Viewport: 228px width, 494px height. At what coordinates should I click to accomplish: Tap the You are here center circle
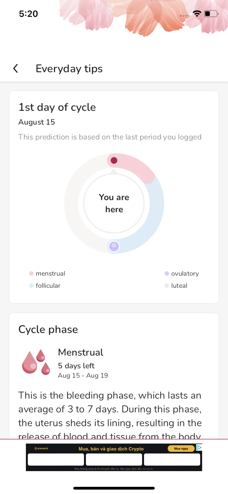pos(114,203)
